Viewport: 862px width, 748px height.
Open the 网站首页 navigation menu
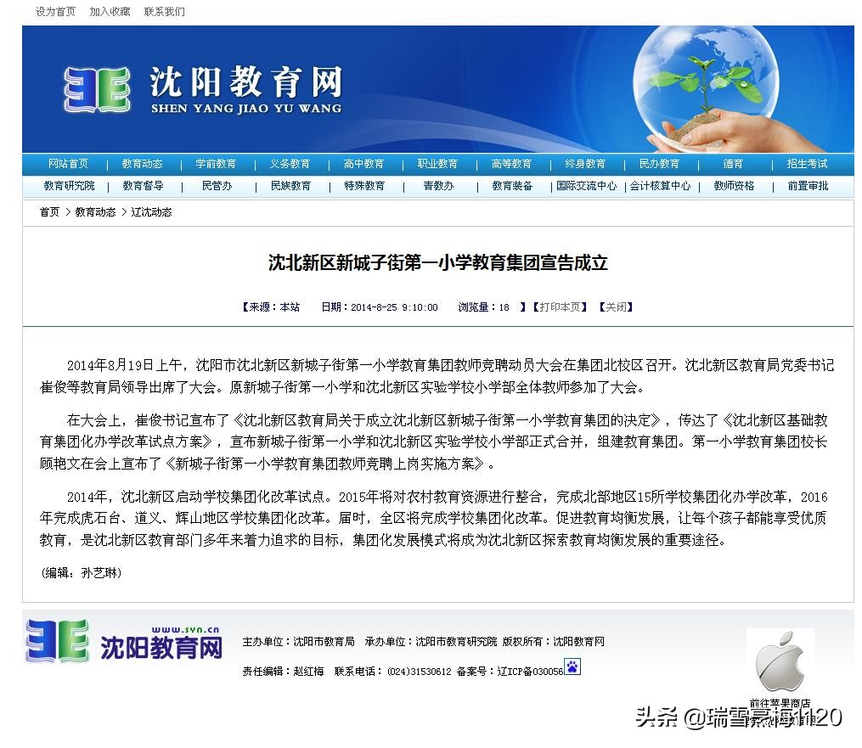[68, 164]
